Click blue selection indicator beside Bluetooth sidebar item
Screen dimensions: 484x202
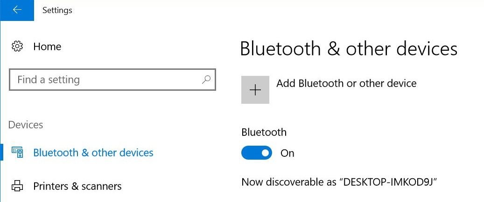click(x=2, y=152)
